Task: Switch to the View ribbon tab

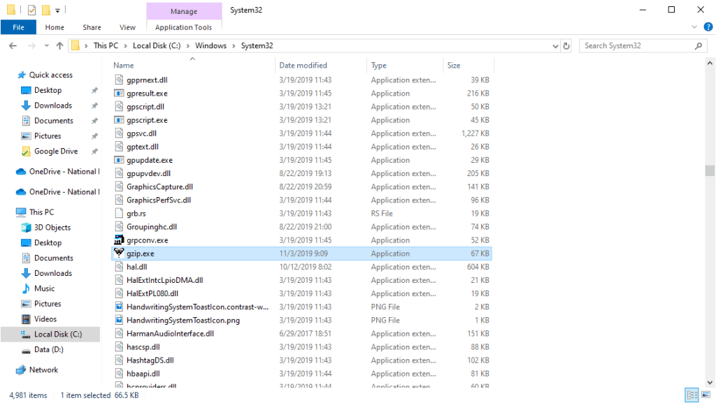Action: (127, 27)
